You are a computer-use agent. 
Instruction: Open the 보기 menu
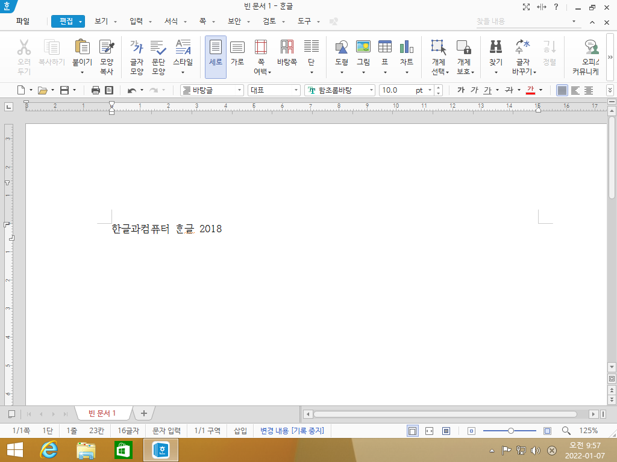point(101,21)
